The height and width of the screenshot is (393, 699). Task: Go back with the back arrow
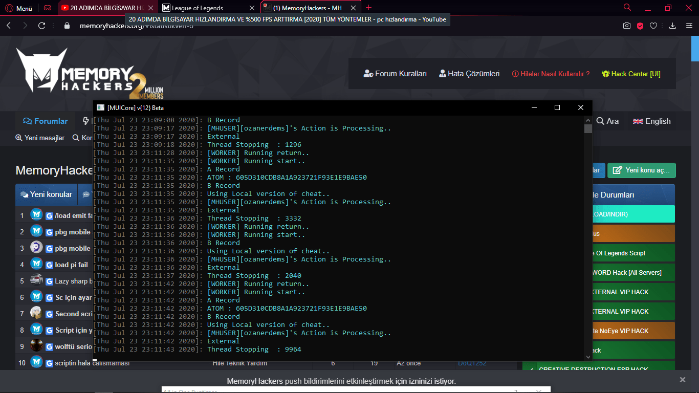(9, 25)
